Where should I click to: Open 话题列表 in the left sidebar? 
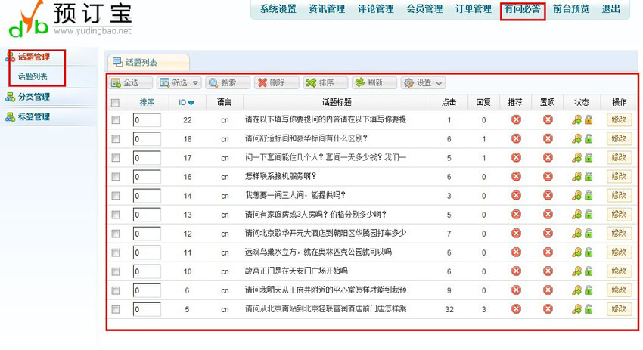pyautogui.click(x=33, y=76)
